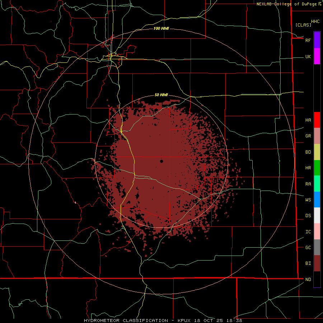Click the RA mint-green legend swatch
Image resolution: width=323 pixels, height=323 pixels.
(317, 184)
